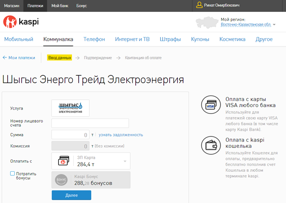Open the region dropdown arrow

tap(274, 24)
